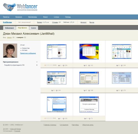Click the Обратная связь footer link
This screenshot has width=138, height=134.
point(88,125)
